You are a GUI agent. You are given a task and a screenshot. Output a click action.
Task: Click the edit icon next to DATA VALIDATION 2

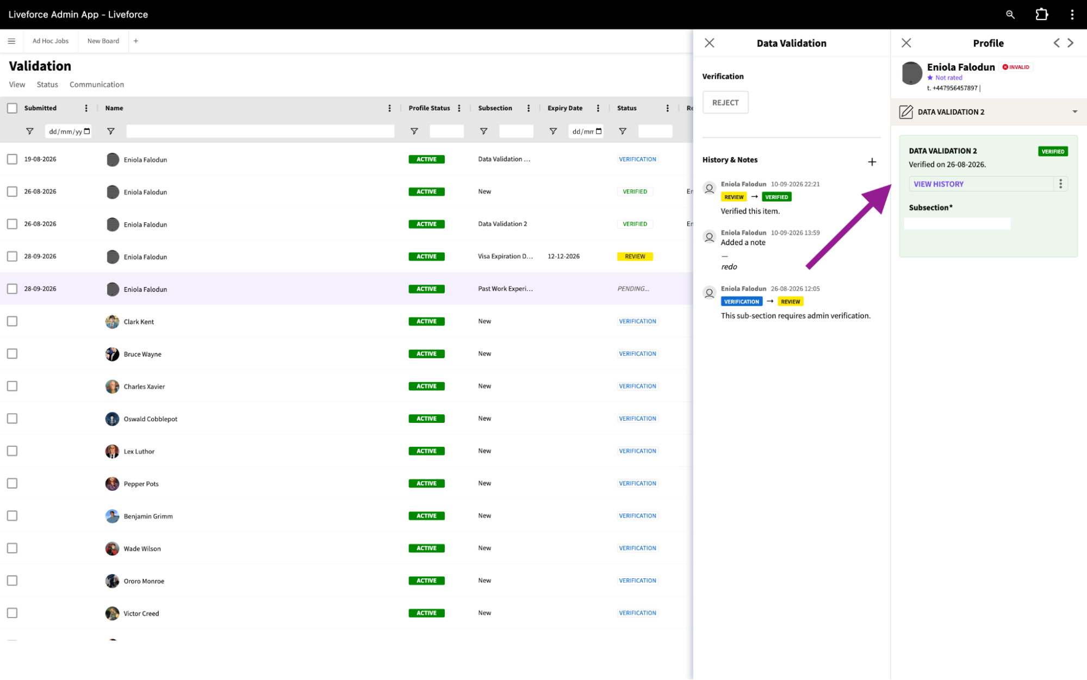click(x=905, y=112)
